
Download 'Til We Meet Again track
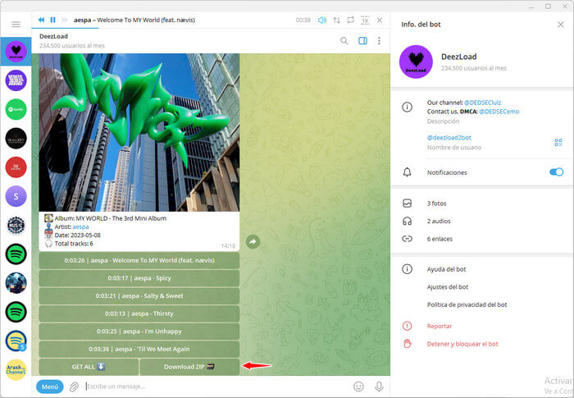[139, 350]
